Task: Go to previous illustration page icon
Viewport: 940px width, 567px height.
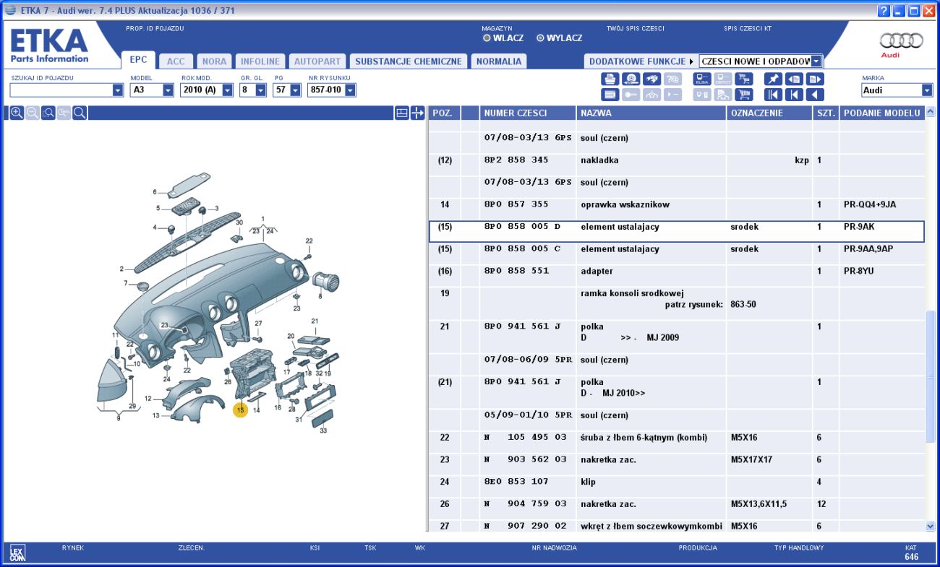Action: point(794,79)
